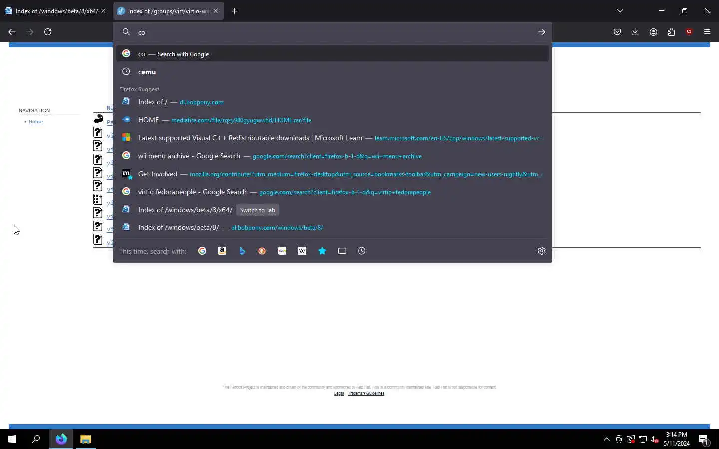Search this time with Google icon
719x449 pixels.
pos(202,251)
